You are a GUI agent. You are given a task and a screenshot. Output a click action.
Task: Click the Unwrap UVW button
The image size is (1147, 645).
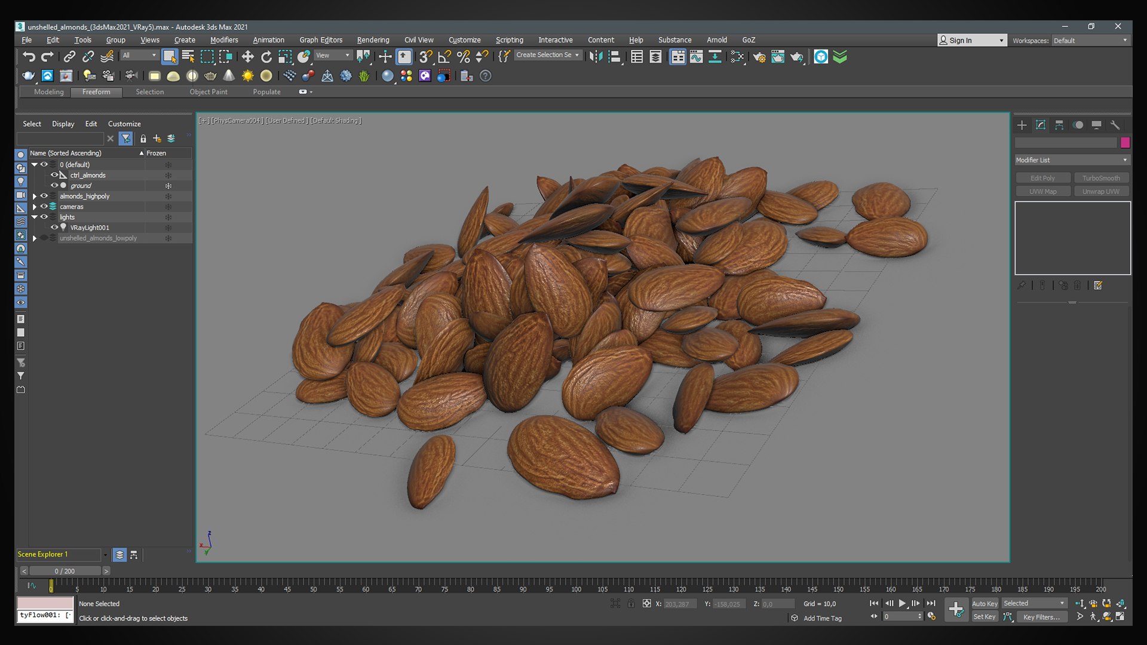1101,192
